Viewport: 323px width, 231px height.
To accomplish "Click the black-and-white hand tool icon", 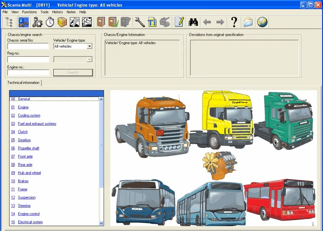I will 74,22.
